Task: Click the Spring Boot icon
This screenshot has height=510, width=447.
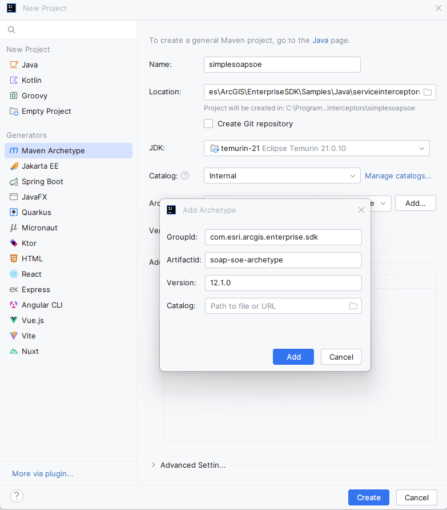Action: point(14,181)
